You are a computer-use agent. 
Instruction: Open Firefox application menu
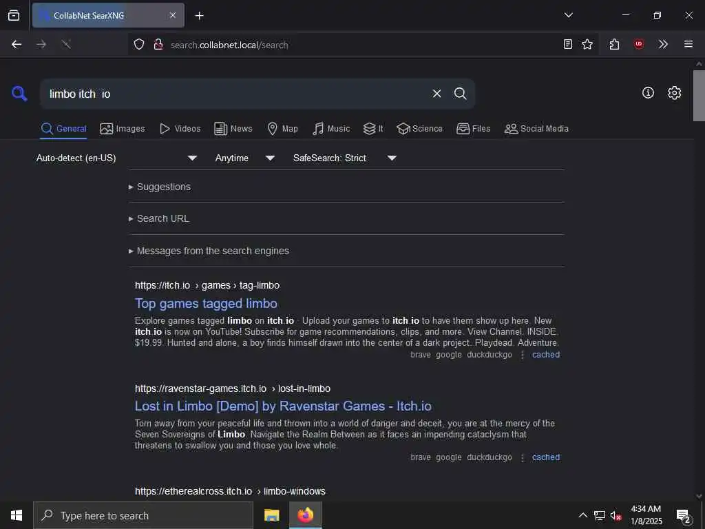688,44
